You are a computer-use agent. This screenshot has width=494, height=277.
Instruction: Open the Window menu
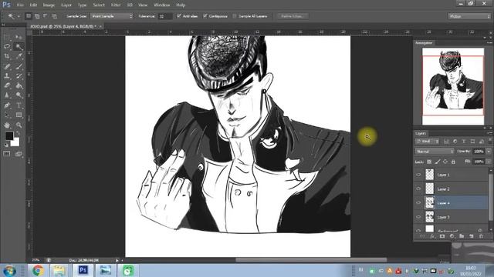pyautogui.click(x=161, y=5)
